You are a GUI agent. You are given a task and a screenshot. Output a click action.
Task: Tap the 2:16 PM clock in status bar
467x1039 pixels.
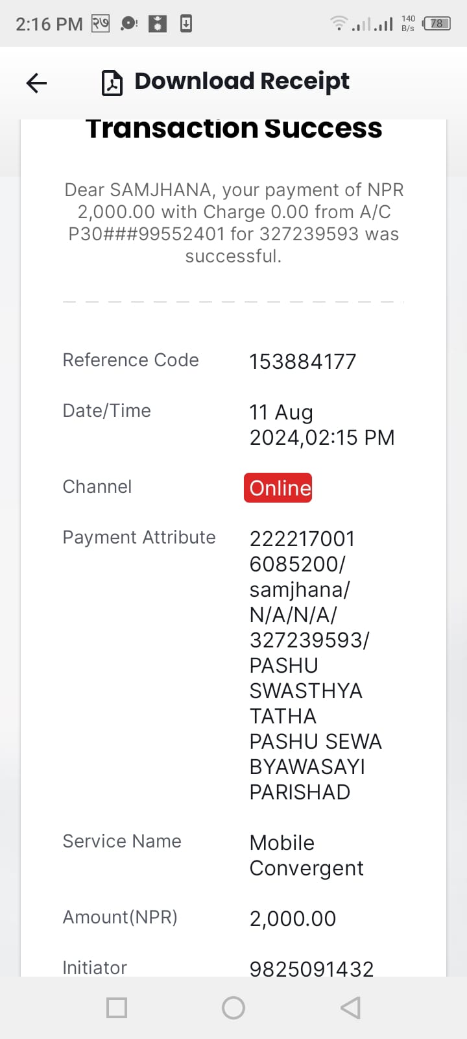(49, 24)
